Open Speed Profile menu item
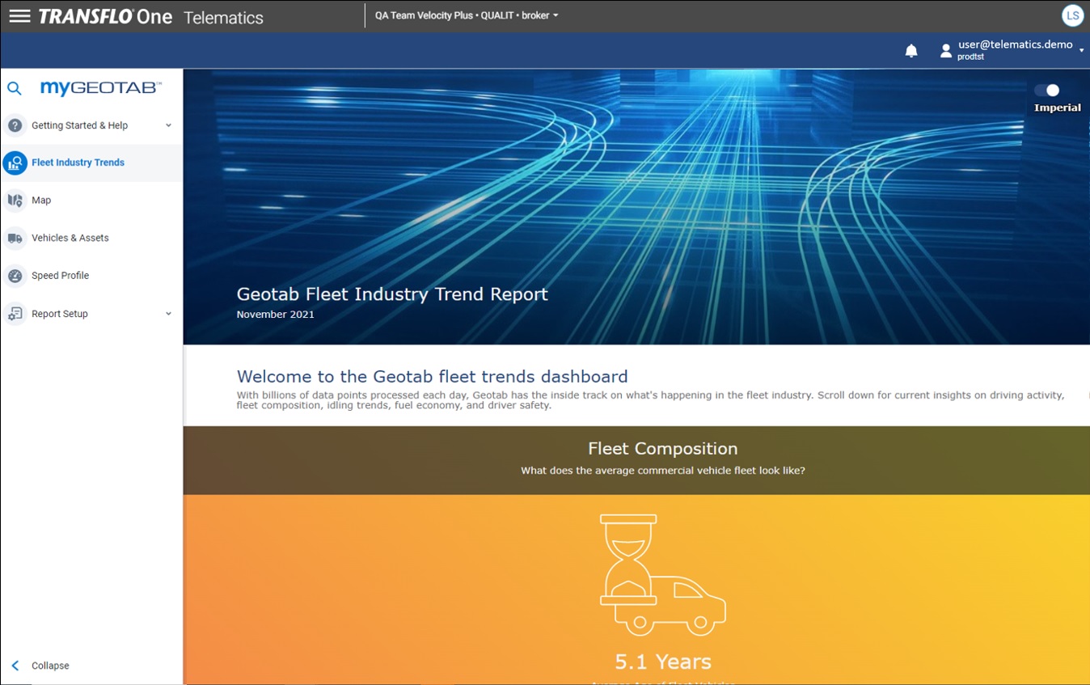Viewport: 1090px width, 685px height. tap(91, 276)
